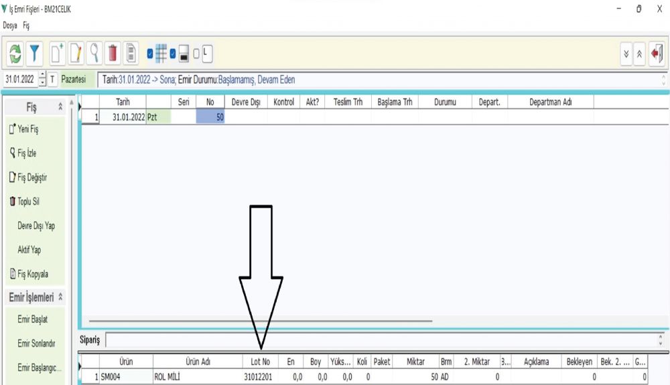Collapse the Fiş sidebar section
Image resolution: width=670 pixels, height=385 pixels.
click(61, 107)
